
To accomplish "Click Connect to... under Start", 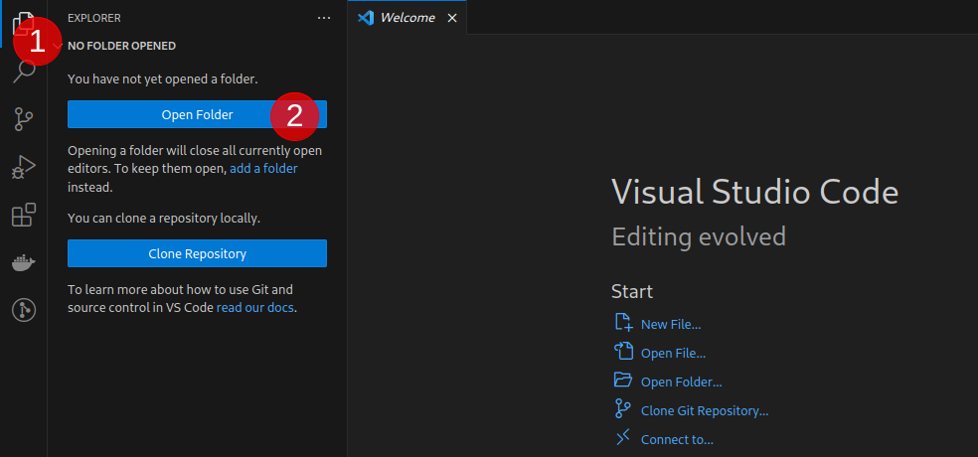I will point(677,439).
